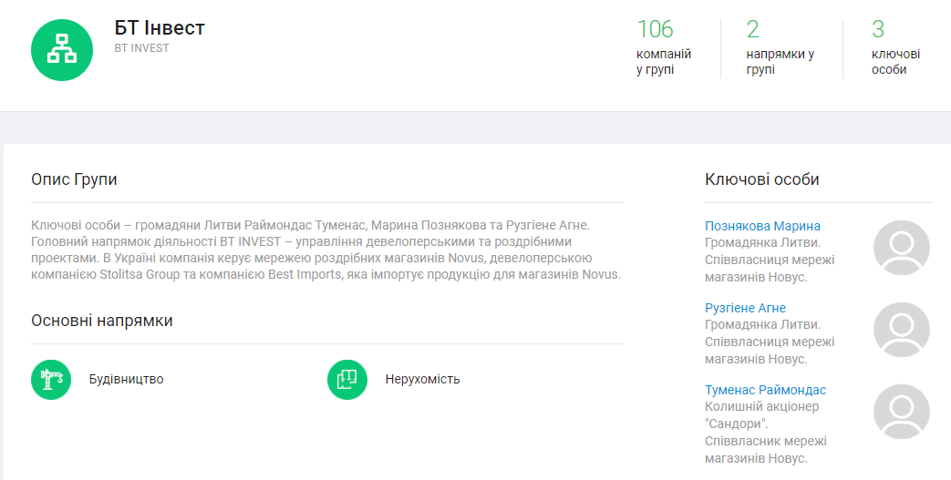This screenshot has width=951, height=480.
Task: Click the avatar beside Туменас Раймондас
Action: pos(901,412)
